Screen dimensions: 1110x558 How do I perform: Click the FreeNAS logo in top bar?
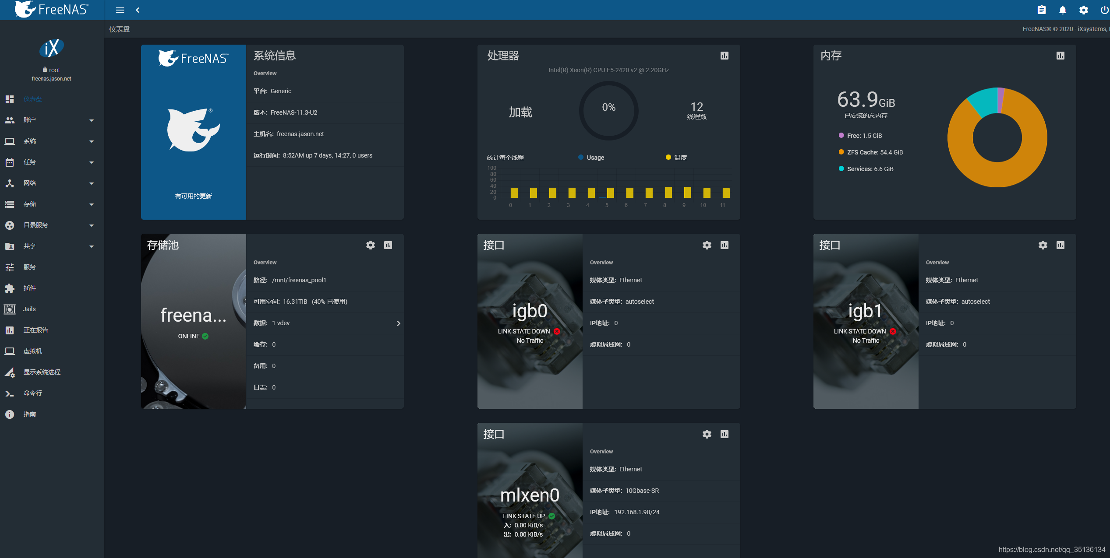click(x=52, y=10)
